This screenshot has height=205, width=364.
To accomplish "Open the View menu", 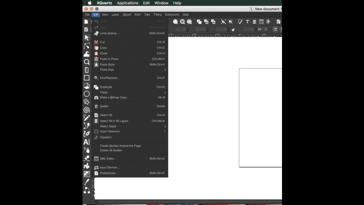I will pos(105,15).
